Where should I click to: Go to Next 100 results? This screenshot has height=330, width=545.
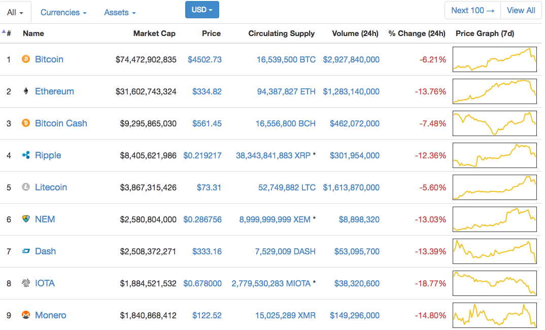point(472,10)
